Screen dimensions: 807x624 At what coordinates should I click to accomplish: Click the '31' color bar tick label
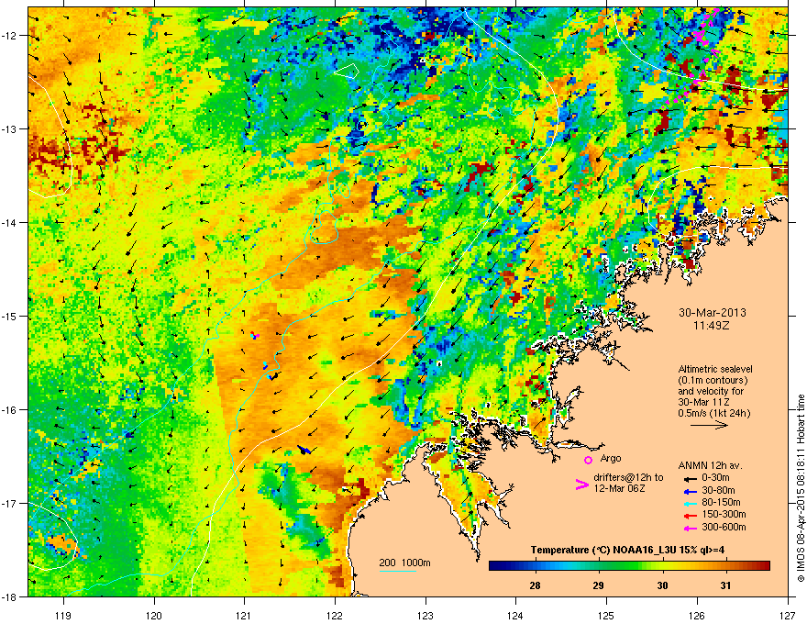tap(725, 585)
